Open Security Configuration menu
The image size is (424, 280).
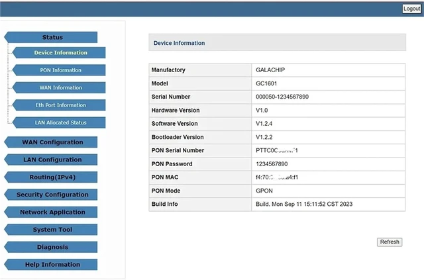click(51, 195)
